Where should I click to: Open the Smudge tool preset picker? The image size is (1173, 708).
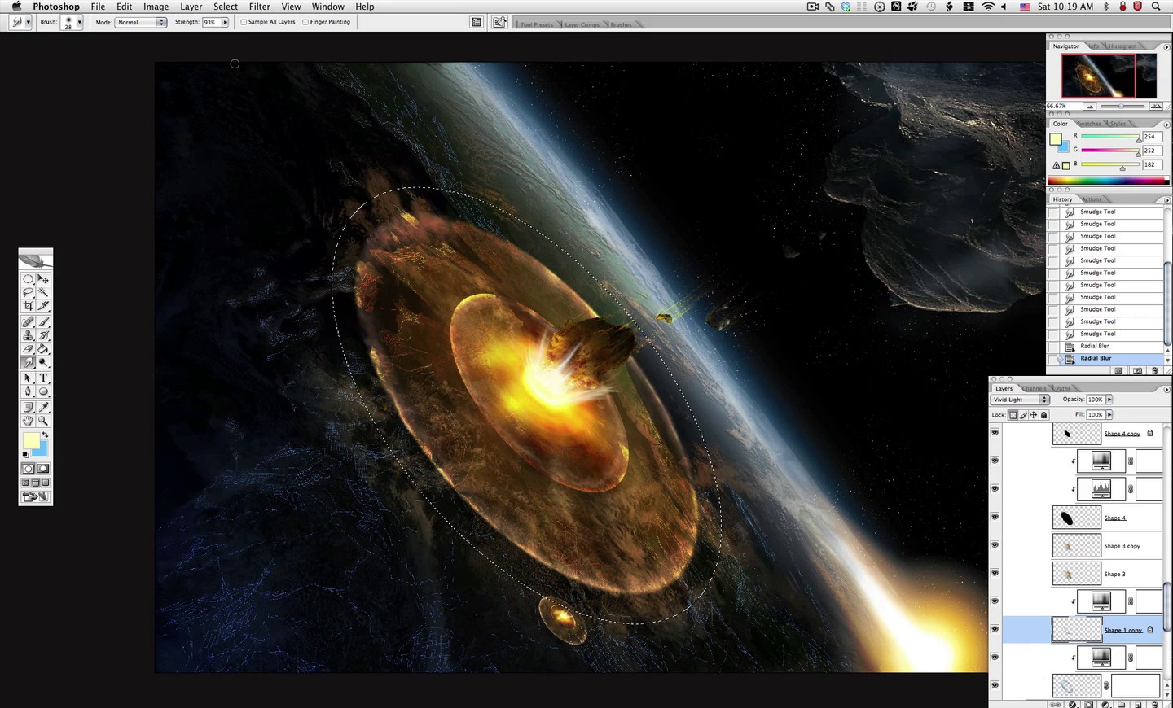(x=20, y=22)
